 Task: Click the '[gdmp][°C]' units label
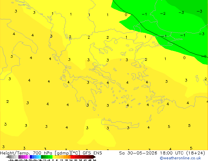click(x=68, y=153)
